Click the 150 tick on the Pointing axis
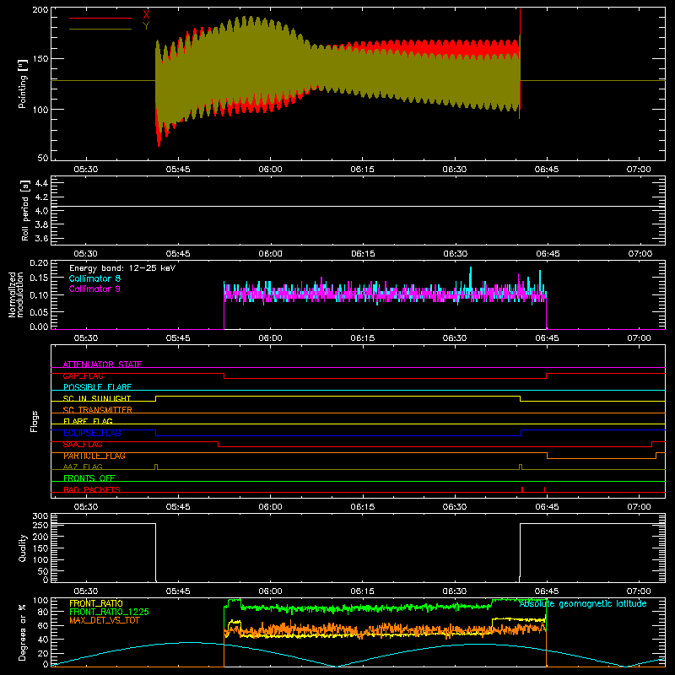675x675 pixels. [x=40, y=58]
